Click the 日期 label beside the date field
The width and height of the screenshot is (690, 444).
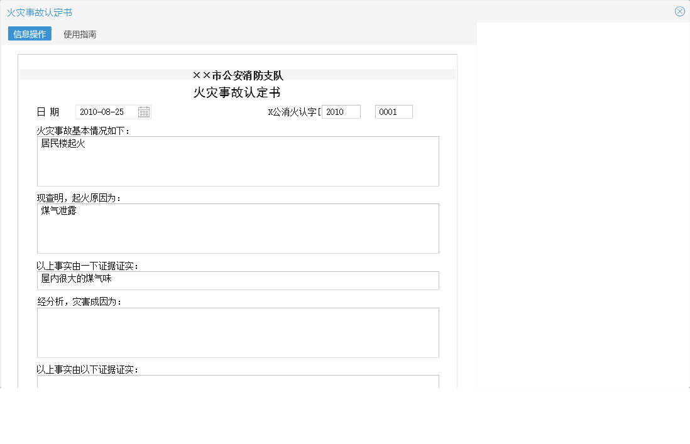click(x=47, y=111)
